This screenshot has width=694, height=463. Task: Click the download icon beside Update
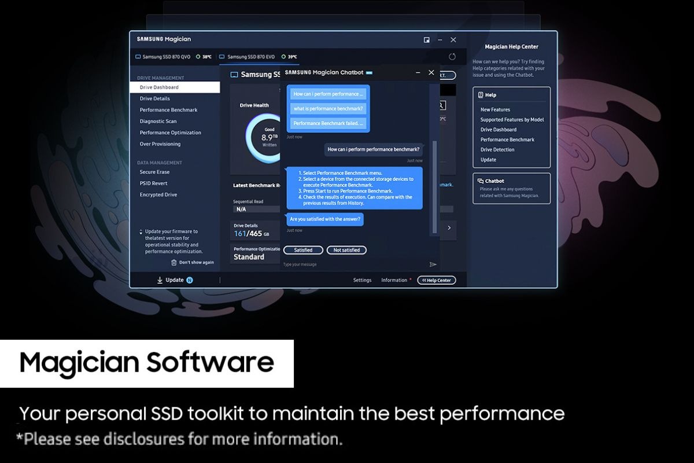tap(160, 280)
